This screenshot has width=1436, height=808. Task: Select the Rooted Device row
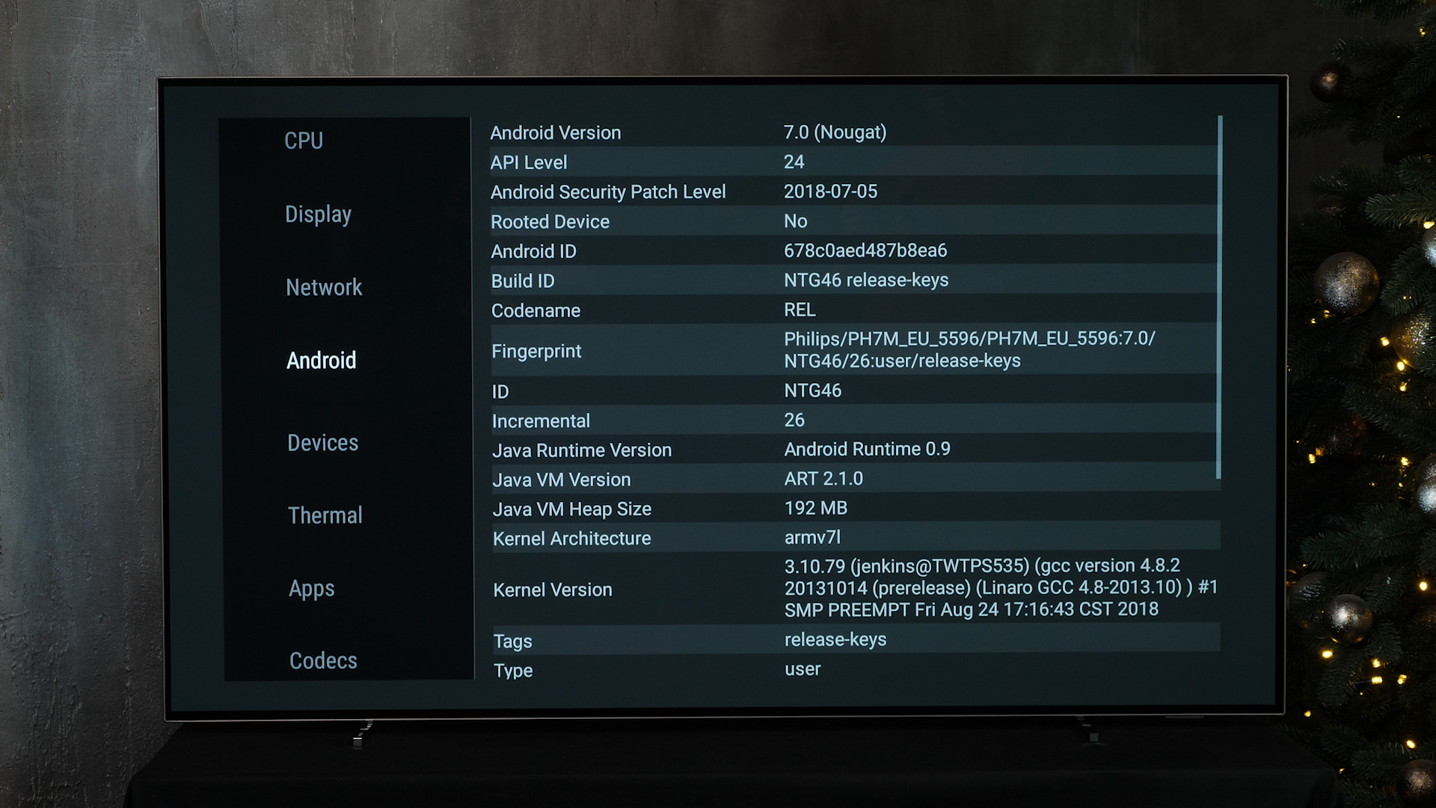853,221
